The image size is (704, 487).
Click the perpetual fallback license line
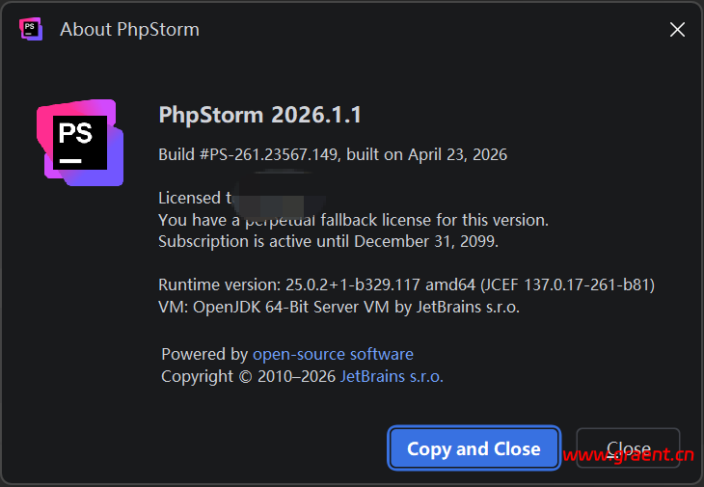tap(353, 220)
